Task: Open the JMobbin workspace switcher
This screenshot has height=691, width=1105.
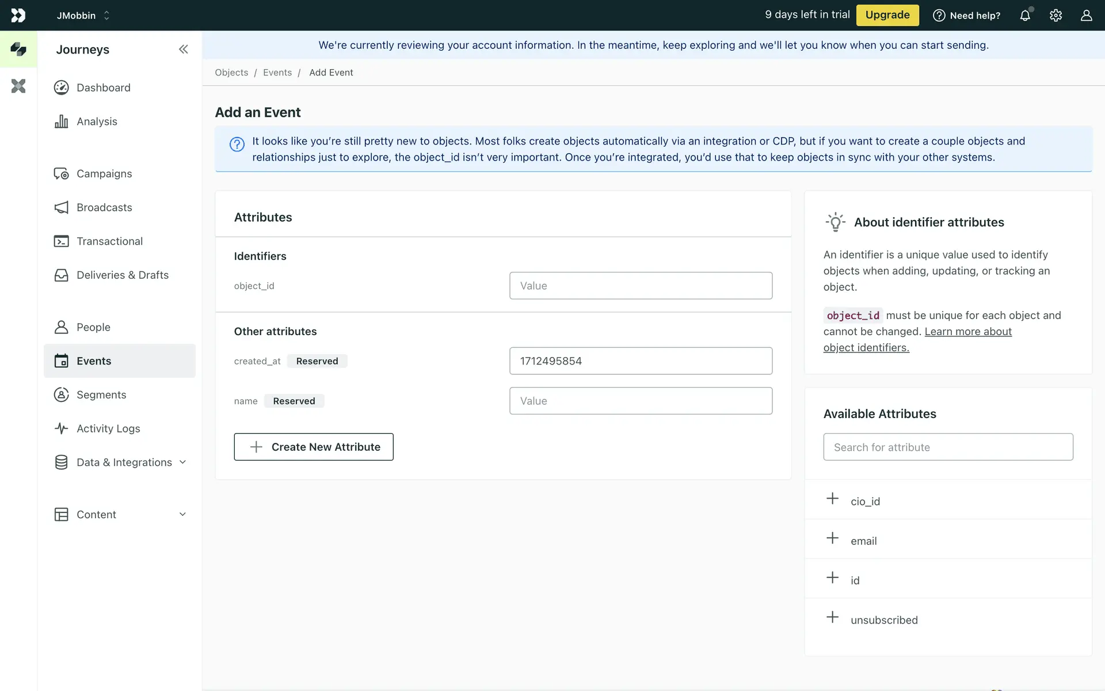Action: pyautogui.click(x=83, y=16)
